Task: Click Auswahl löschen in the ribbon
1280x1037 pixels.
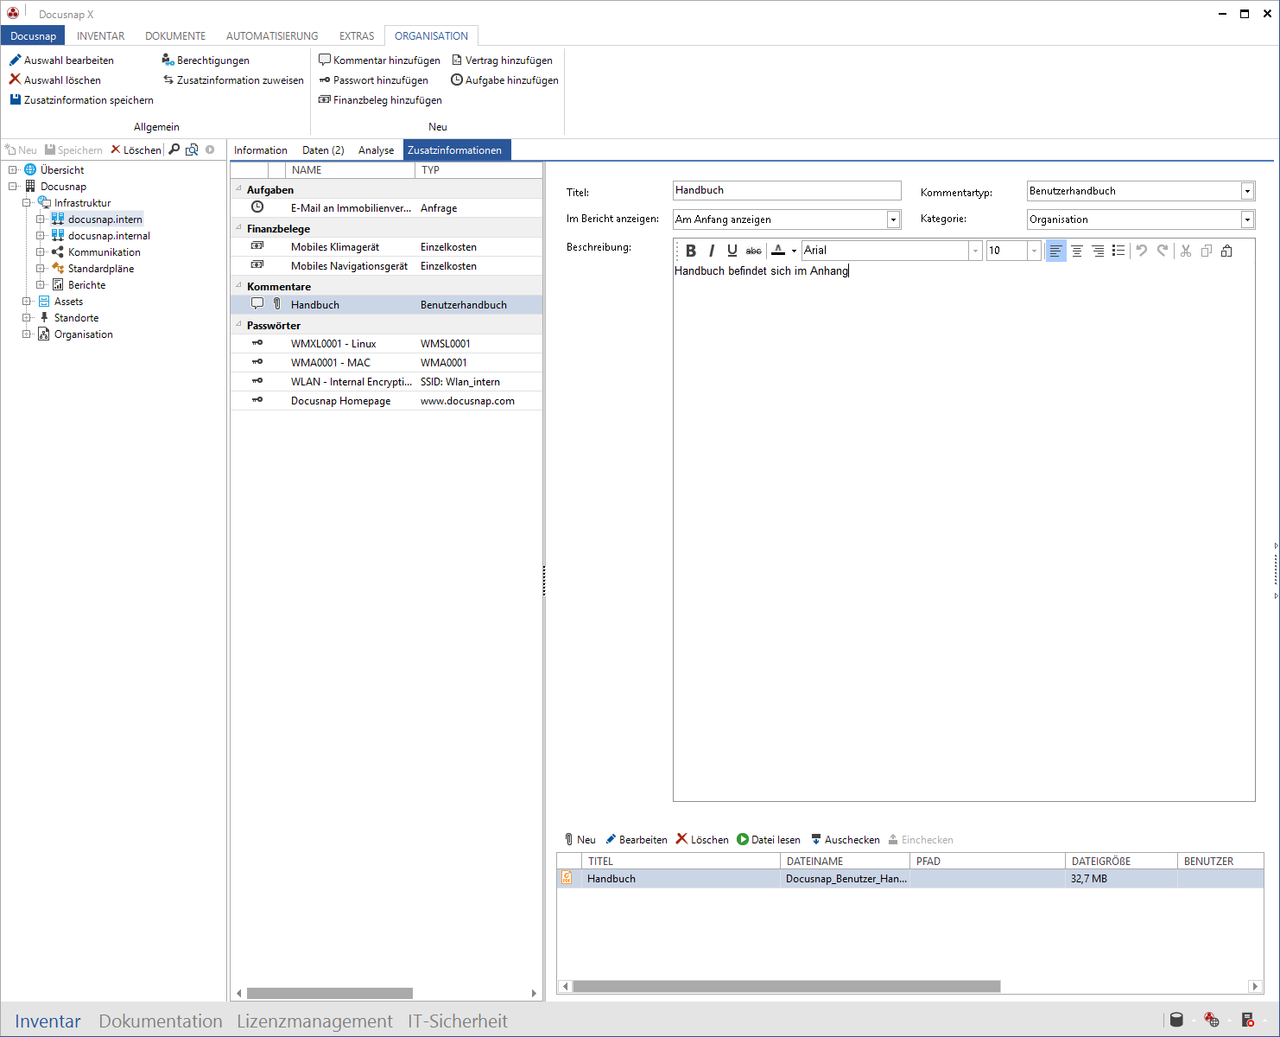Action: pos(54,80)
